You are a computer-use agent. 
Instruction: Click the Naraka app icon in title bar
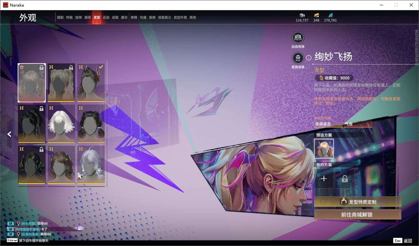5,5
